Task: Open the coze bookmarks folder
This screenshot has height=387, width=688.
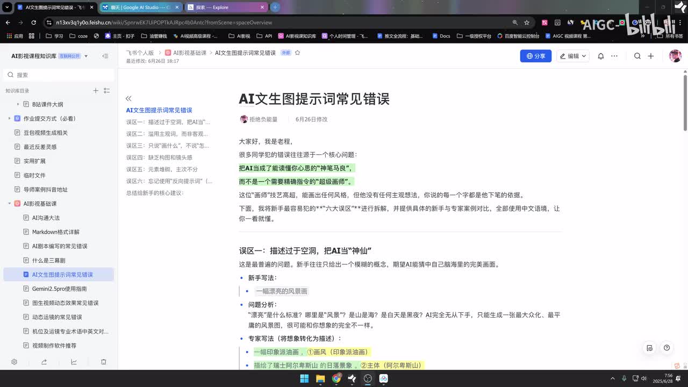Action: 78,36
